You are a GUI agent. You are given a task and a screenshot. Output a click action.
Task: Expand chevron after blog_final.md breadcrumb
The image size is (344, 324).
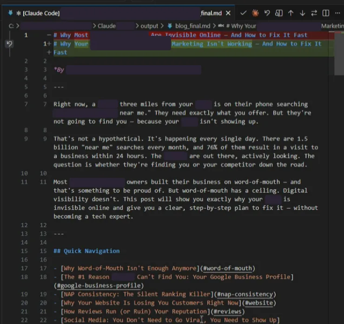214,26
